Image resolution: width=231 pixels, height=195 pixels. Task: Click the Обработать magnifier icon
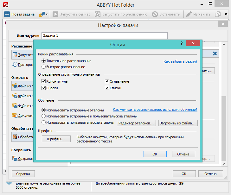click(x=15, y=137)
